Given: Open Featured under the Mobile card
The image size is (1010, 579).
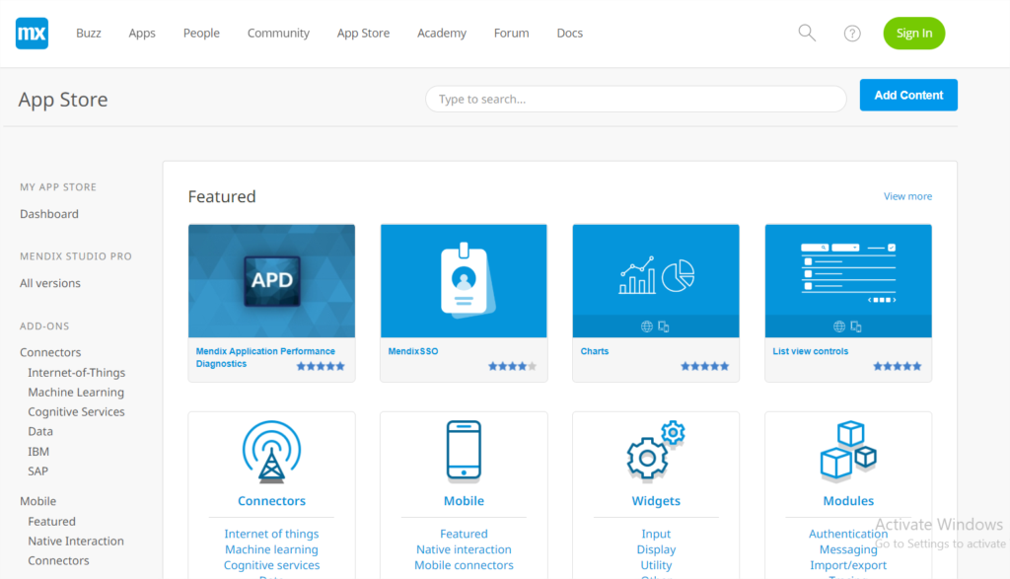Looking at the screenshot, I should click(464, 534).
